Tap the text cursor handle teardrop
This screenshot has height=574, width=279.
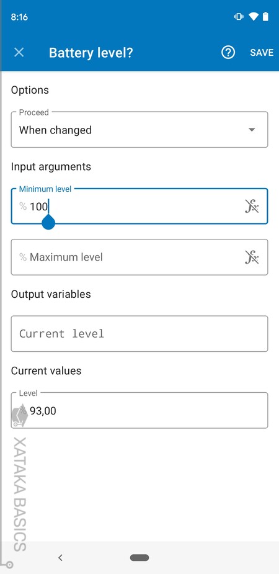(x=48, y=222)
